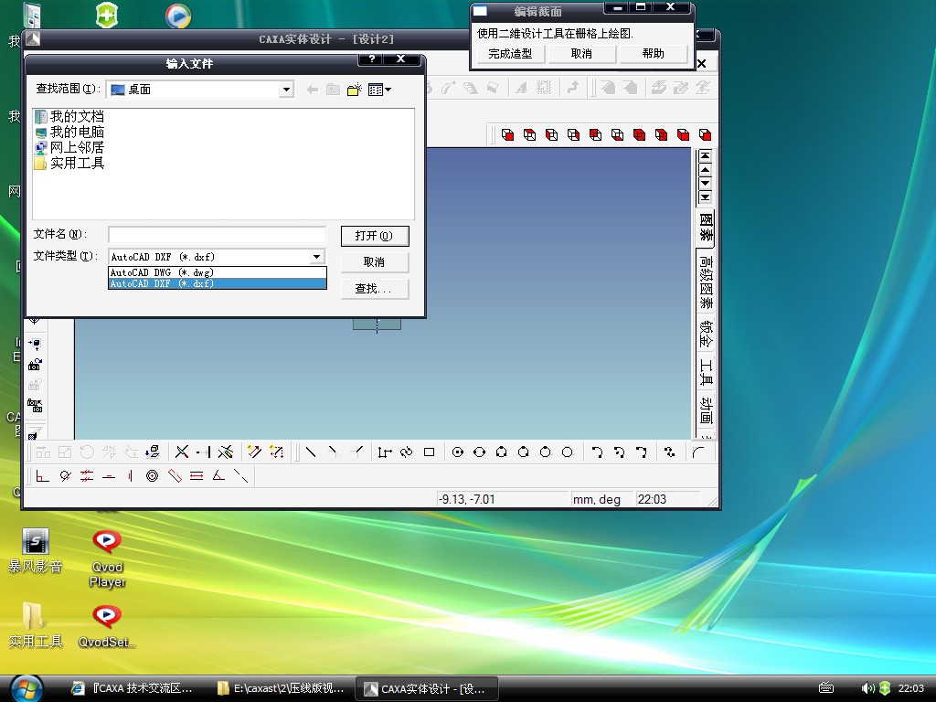Screen dimensions: 936x702
Task: Select the circle with center dot tool
Action: point(457,452)
